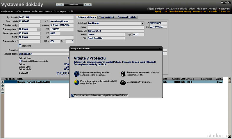
Task: Click the Datum zaplacení field
Action: pos(29,41)
